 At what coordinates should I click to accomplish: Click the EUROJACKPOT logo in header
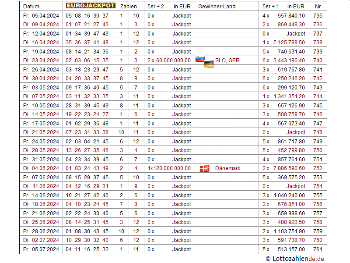pyautogui.click(x=91, y=6)
